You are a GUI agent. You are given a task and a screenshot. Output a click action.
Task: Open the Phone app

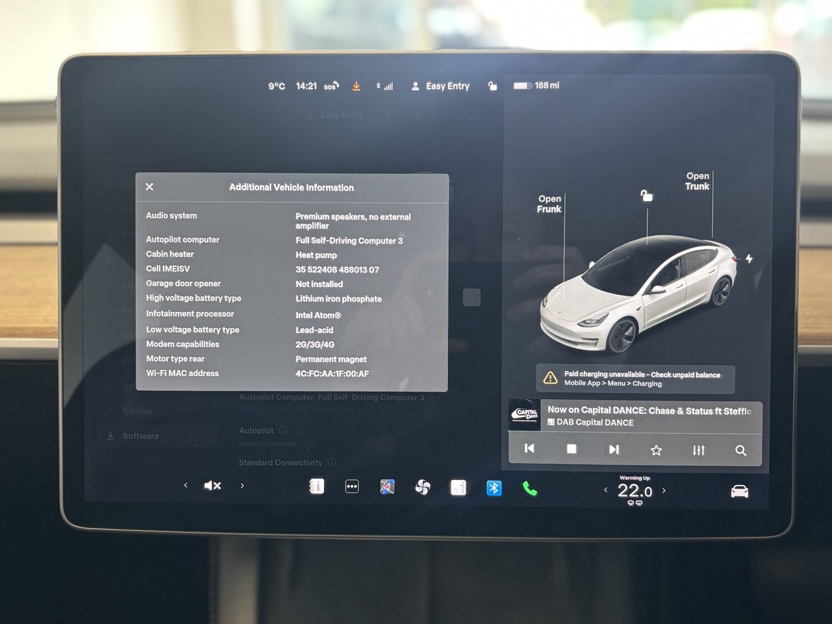(529, 488)
